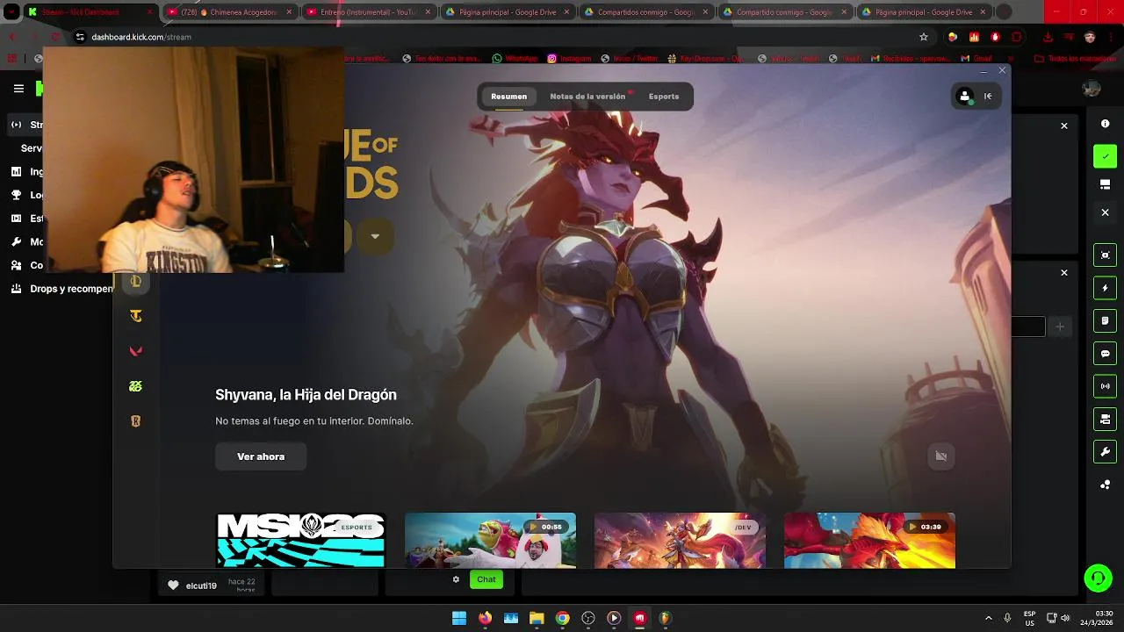Viewport: 1124px width, 632px height.
Task: Select the 2XKO game icon in sidebar
Action: (135, 386)
